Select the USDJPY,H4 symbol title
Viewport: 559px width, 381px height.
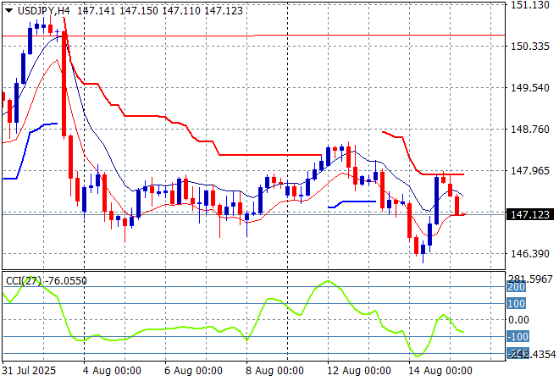44,11
